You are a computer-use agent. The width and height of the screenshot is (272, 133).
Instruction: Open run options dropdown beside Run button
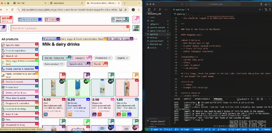click(x=262, y=10)
